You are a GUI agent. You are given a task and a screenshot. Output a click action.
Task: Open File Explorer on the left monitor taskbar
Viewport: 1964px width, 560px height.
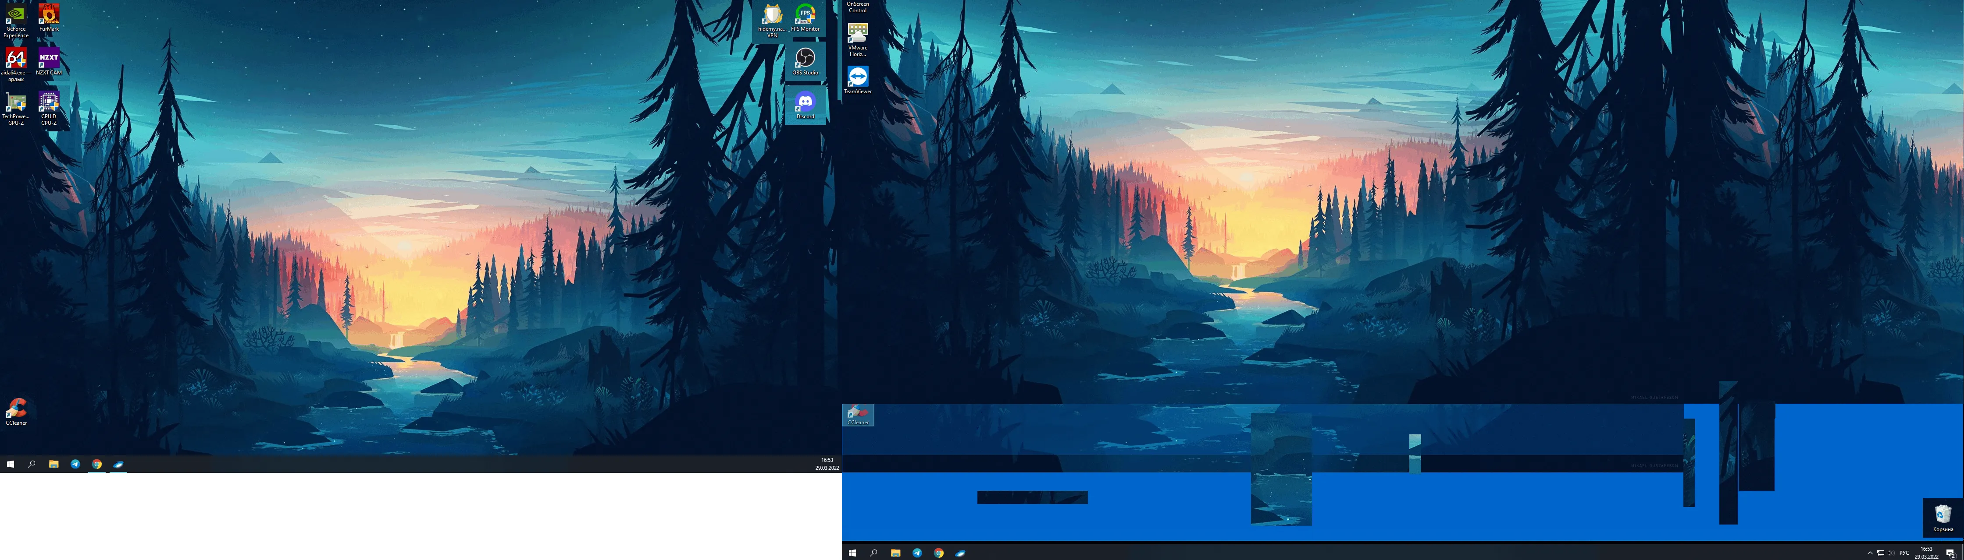click(x=53, y=464)
